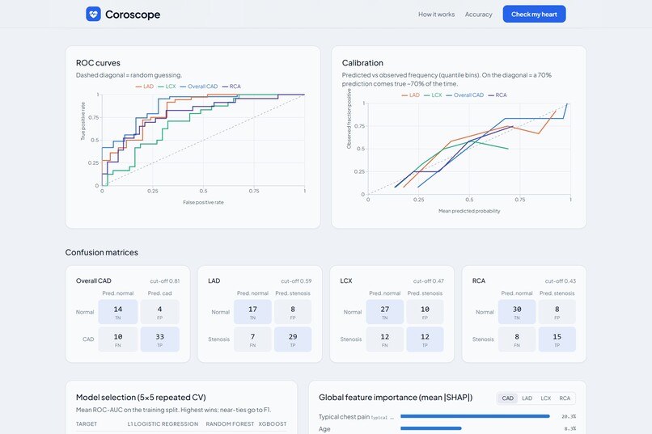Viewport: 652px width, 434px height.
Task: Click RCA false negative cell 8
Action: 517,339
